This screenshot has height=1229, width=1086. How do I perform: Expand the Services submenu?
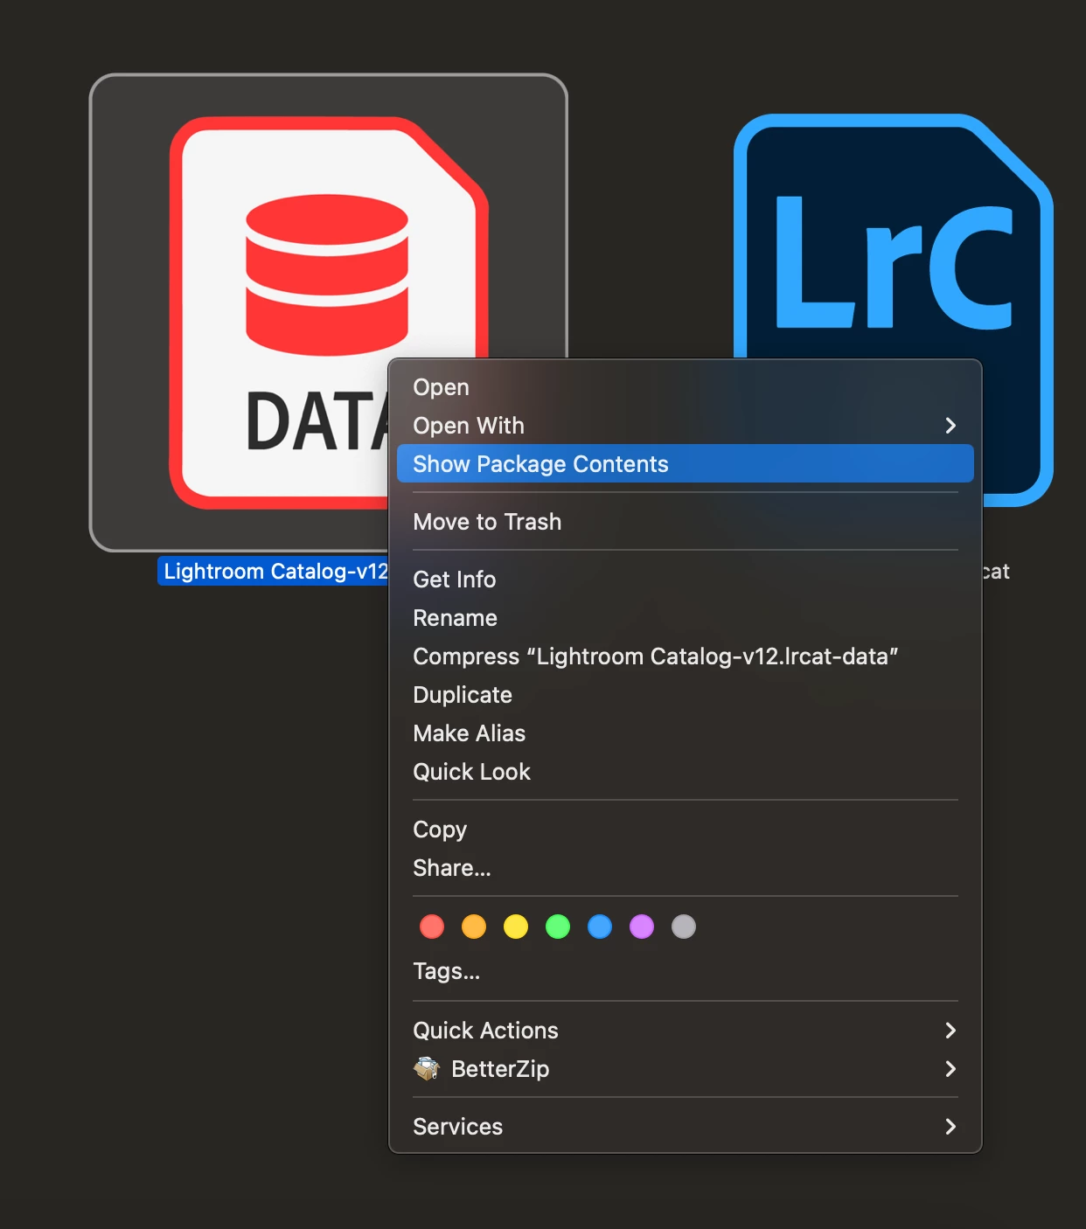[x=686, y=1127]
